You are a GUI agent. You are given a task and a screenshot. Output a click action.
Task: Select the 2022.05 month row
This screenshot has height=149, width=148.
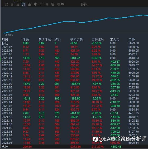pyautogui.click(x=70, y=98)
